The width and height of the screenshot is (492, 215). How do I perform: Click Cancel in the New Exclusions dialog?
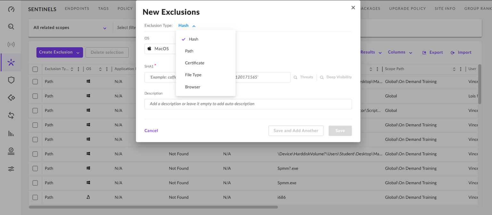(151, 131)
